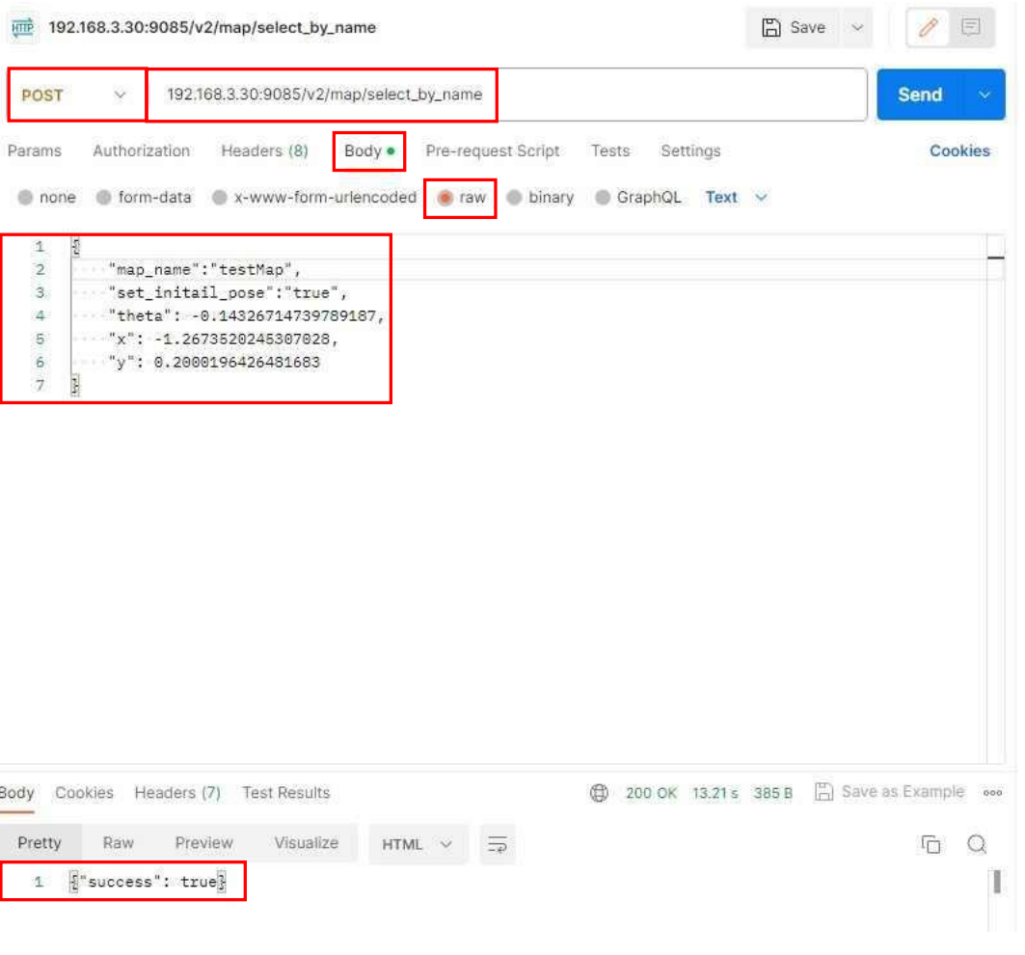Click the wrap lines icon in response
This screenshot has height=955, width=1025.
498,845
